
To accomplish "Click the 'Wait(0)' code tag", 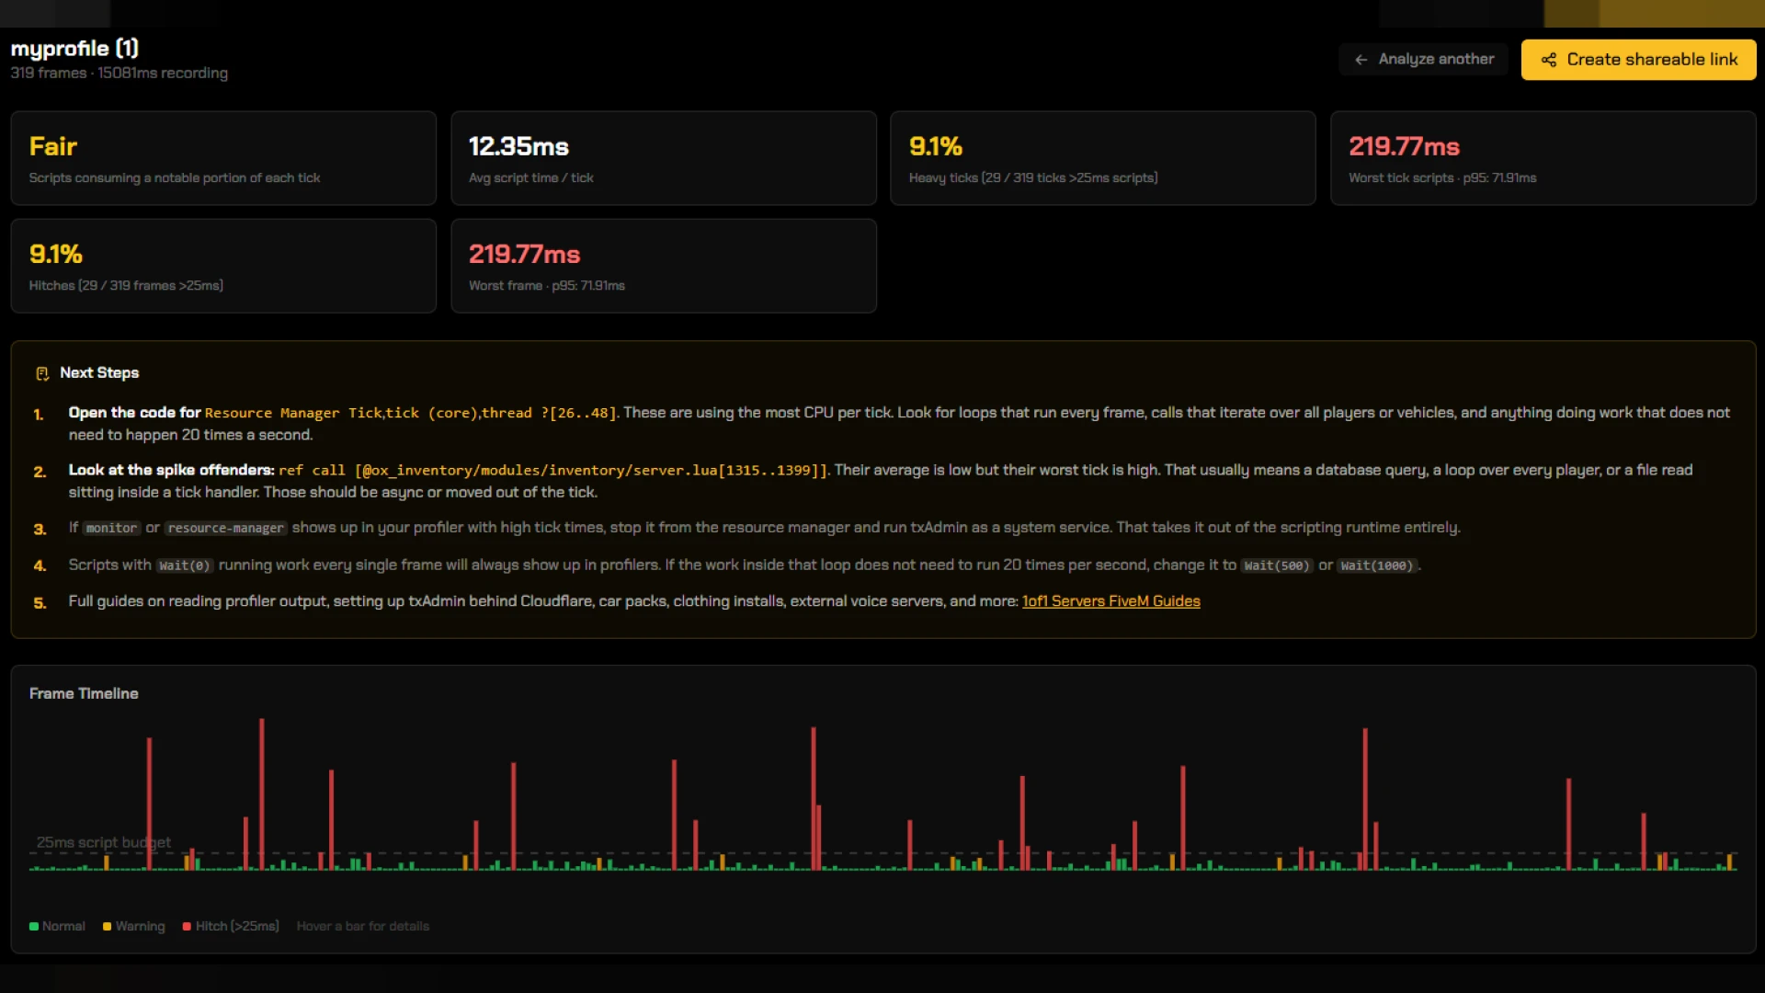I will 185,565.
